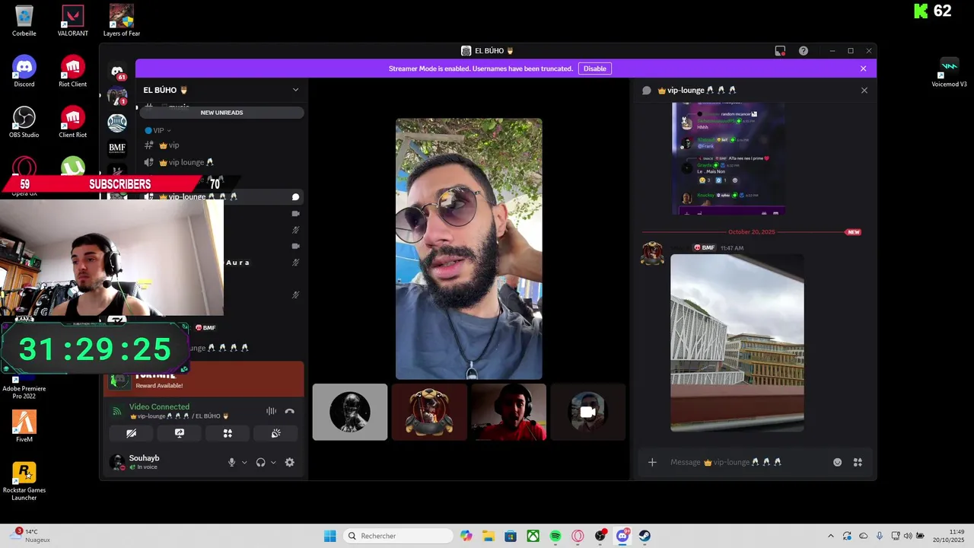Focus the main video of the man in sunglasses

[469, 249]
